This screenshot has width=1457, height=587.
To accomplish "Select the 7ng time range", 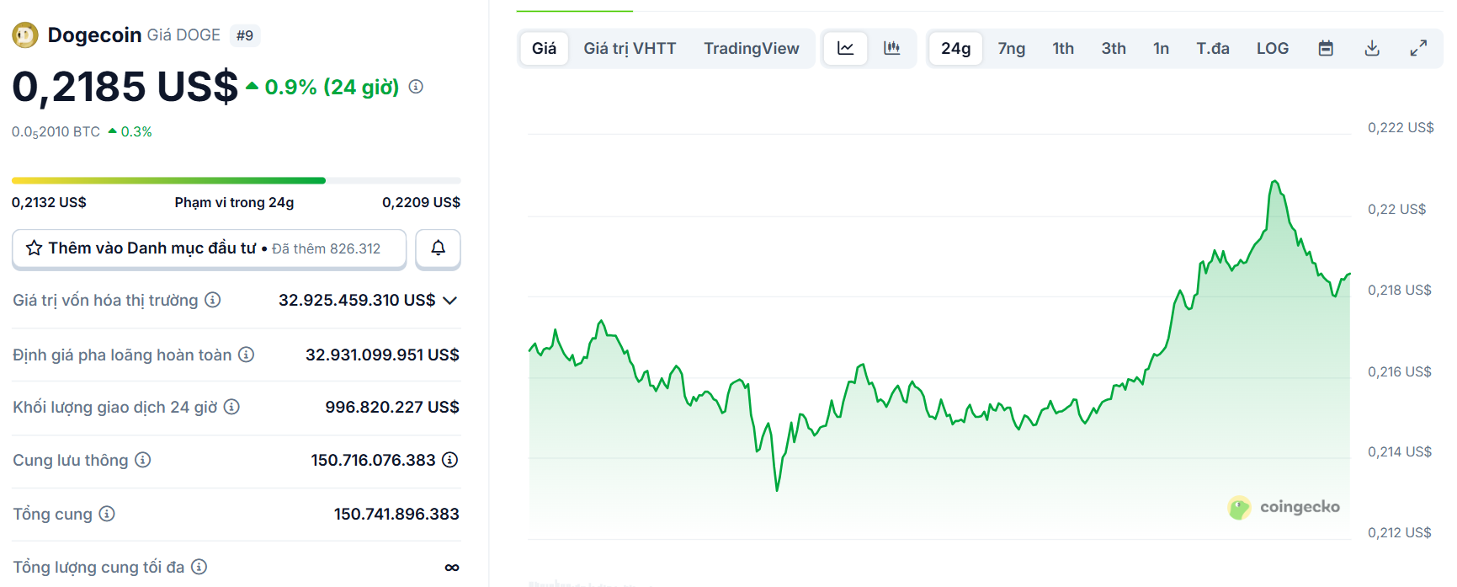I will click(1012, 48).
